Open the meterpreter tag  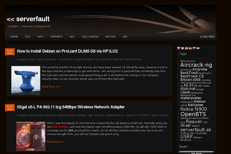click(x=191, y=98)
